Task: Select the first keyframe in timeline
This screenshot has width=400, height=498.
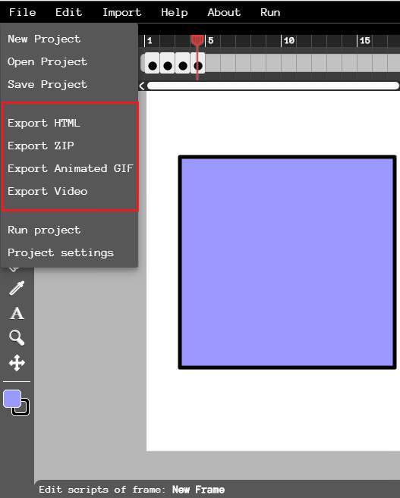Action: [x=153, y=64]
